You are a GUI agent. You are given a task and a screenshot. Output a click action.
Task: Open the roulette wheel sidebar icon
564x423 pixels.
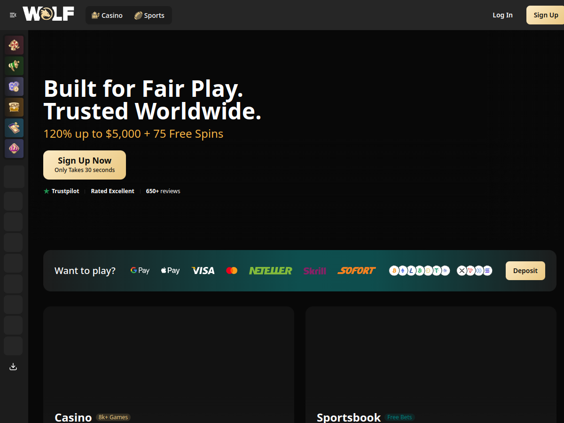pyautogui.click(x=14, y=45)
